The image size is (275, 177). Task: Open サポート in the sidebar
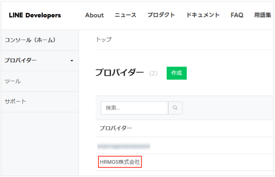pyautogui.click(x=15, y=102)
